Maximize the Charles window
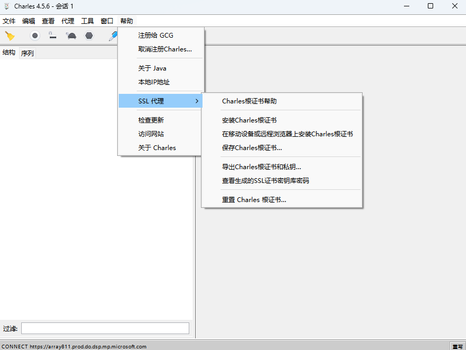The height and width of the screenshot is (350, 466). coord(430,6)
